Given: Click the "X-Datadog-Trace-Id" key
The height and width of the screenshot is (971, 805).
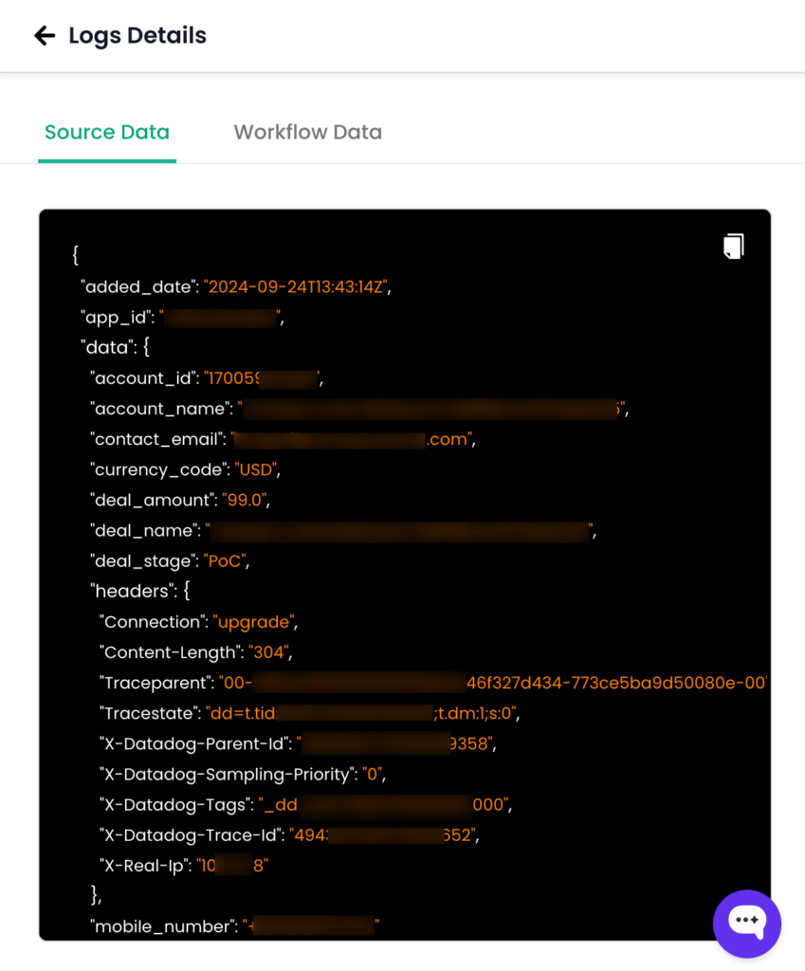Looking at the screenshot, I should (192, 835).
